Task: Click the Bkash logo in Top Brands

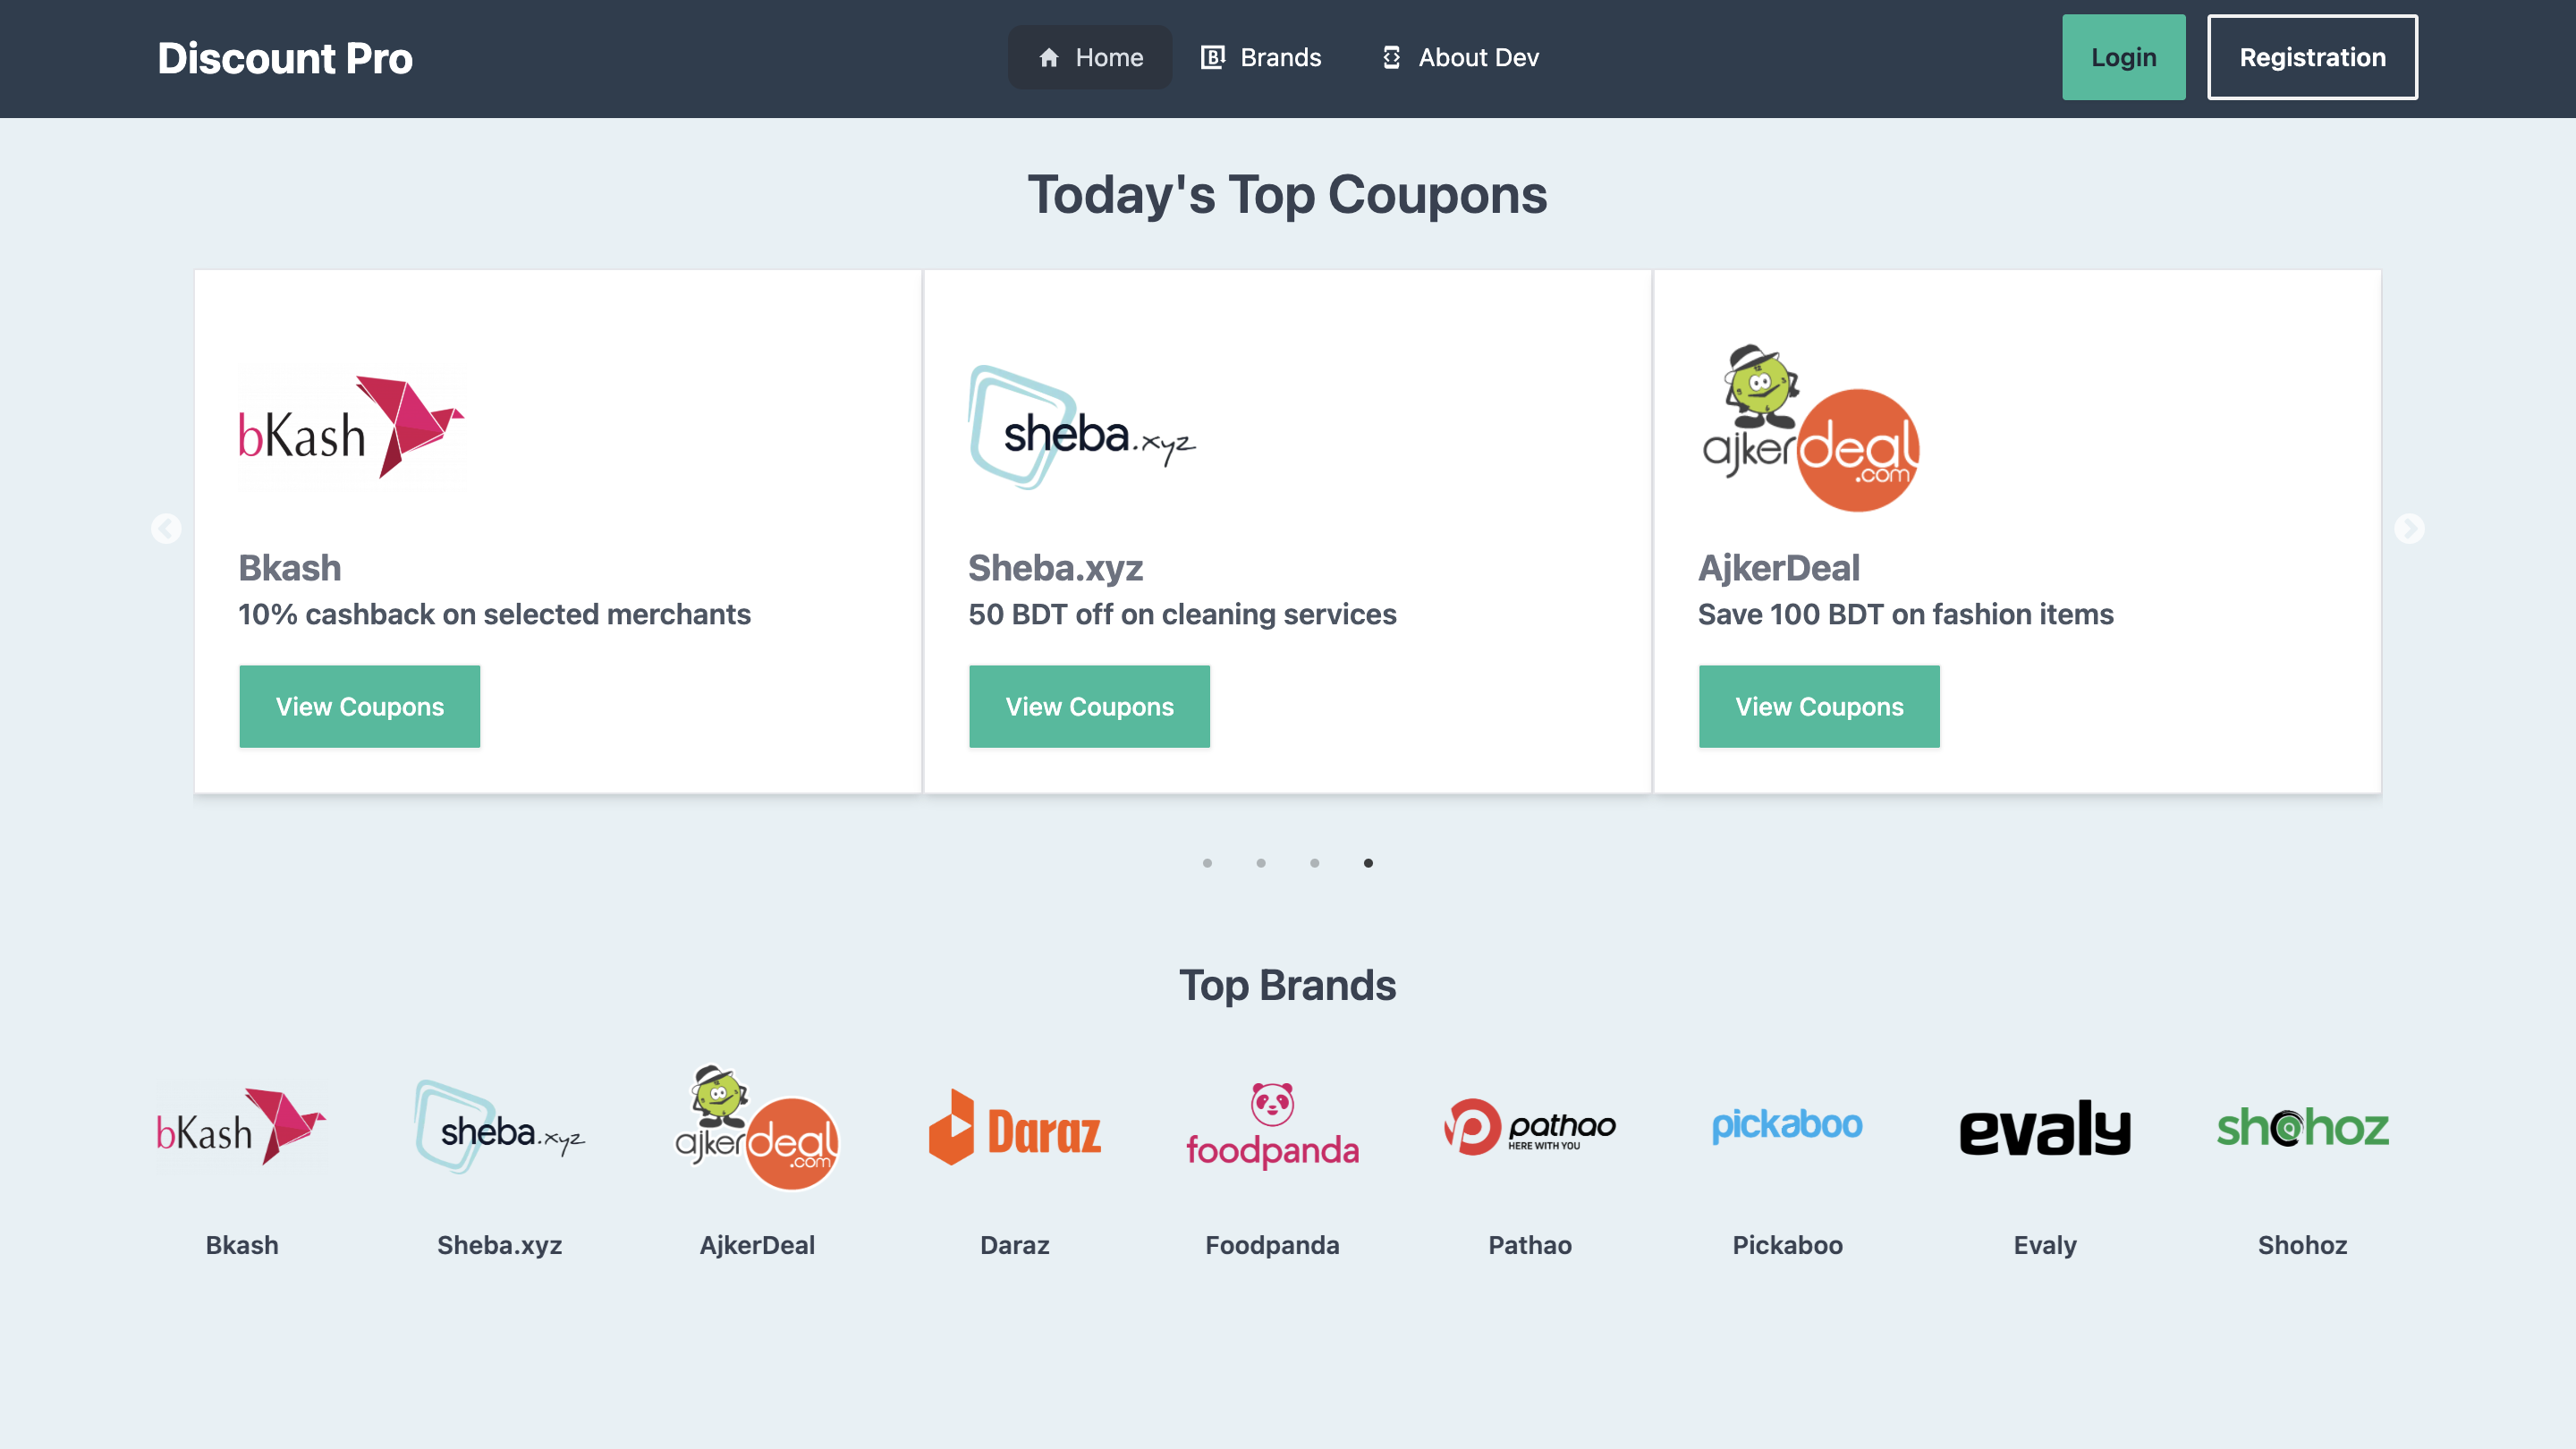Action: point(242,1128)
